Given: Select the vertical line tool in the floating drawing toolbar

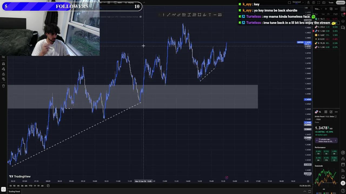Looking at the screenshot, I should pos(164,15).
